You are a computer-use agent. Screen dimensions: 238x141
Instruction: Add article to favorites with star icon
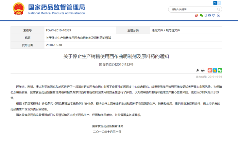click(215, 70)
